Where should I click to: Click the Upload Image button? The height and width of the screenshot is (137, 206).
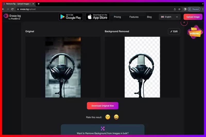coord(193,17)
